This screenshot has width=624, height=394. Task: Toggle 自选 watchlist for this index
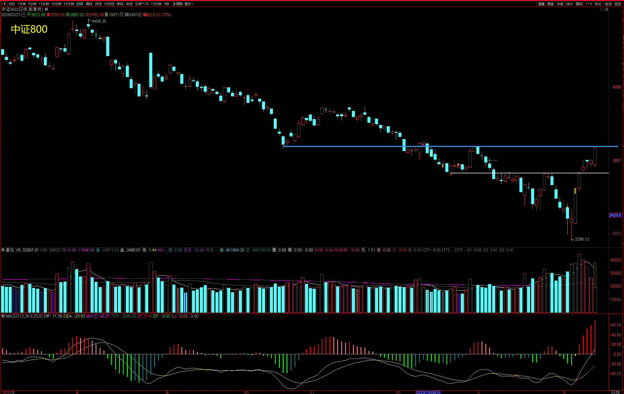coord(608,4)
